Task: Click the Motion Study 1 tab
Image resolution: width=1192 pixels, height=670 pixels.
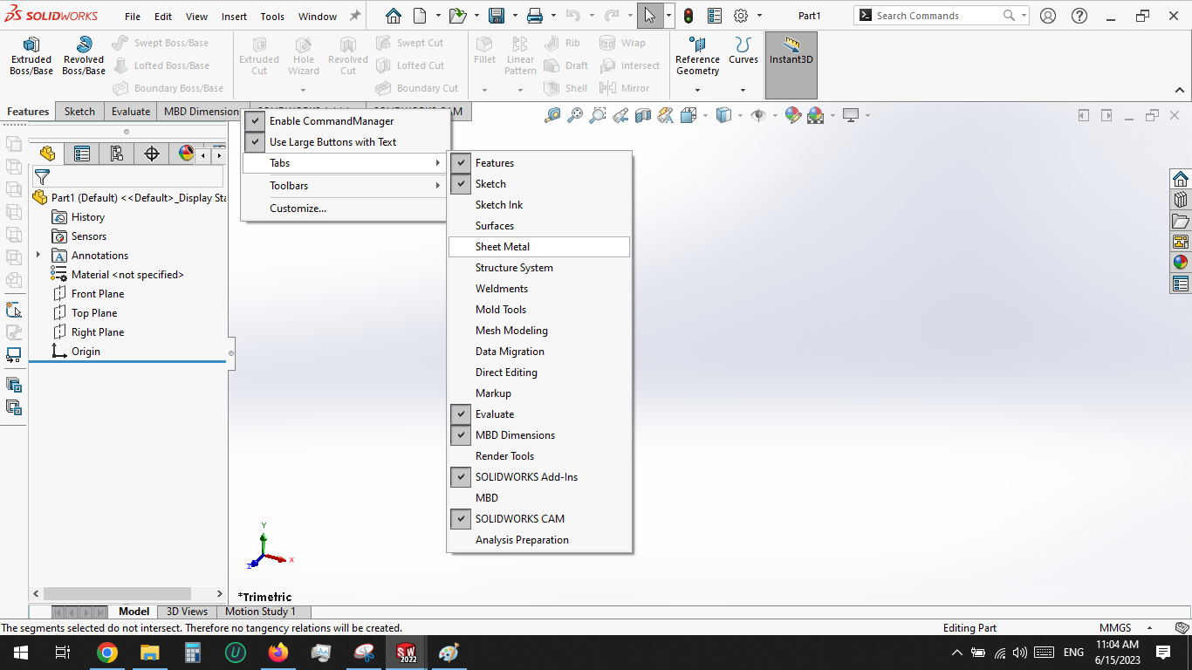Action: (263, 611)
